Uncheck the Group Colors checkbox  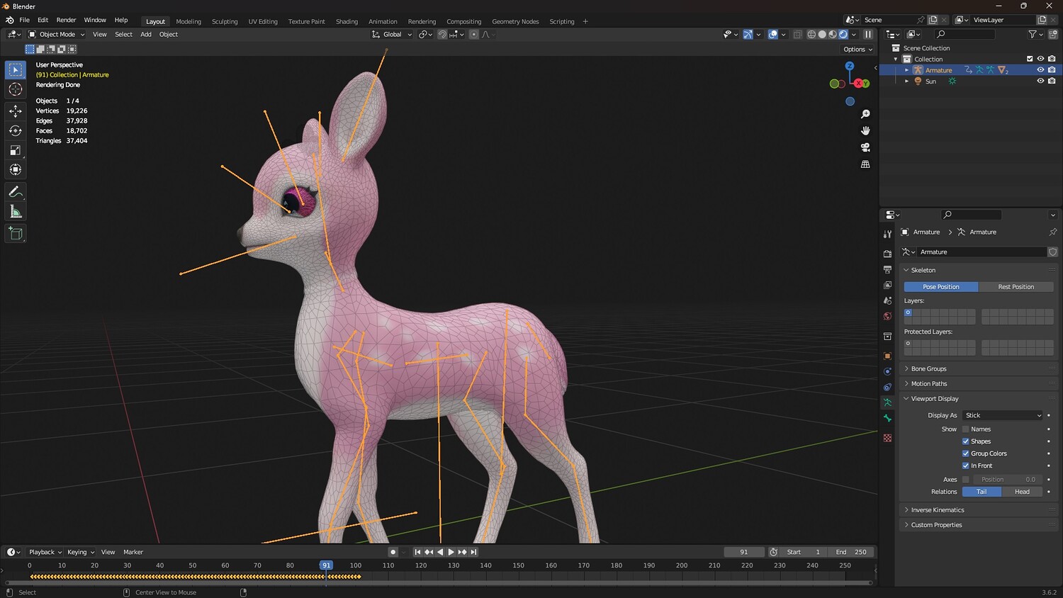coord(965,453)
